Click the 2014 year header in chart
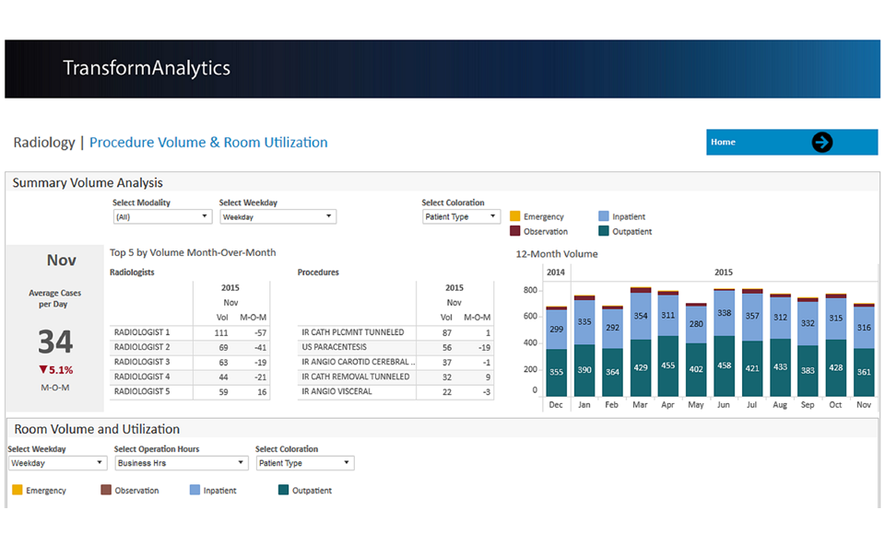 [555, 272]
